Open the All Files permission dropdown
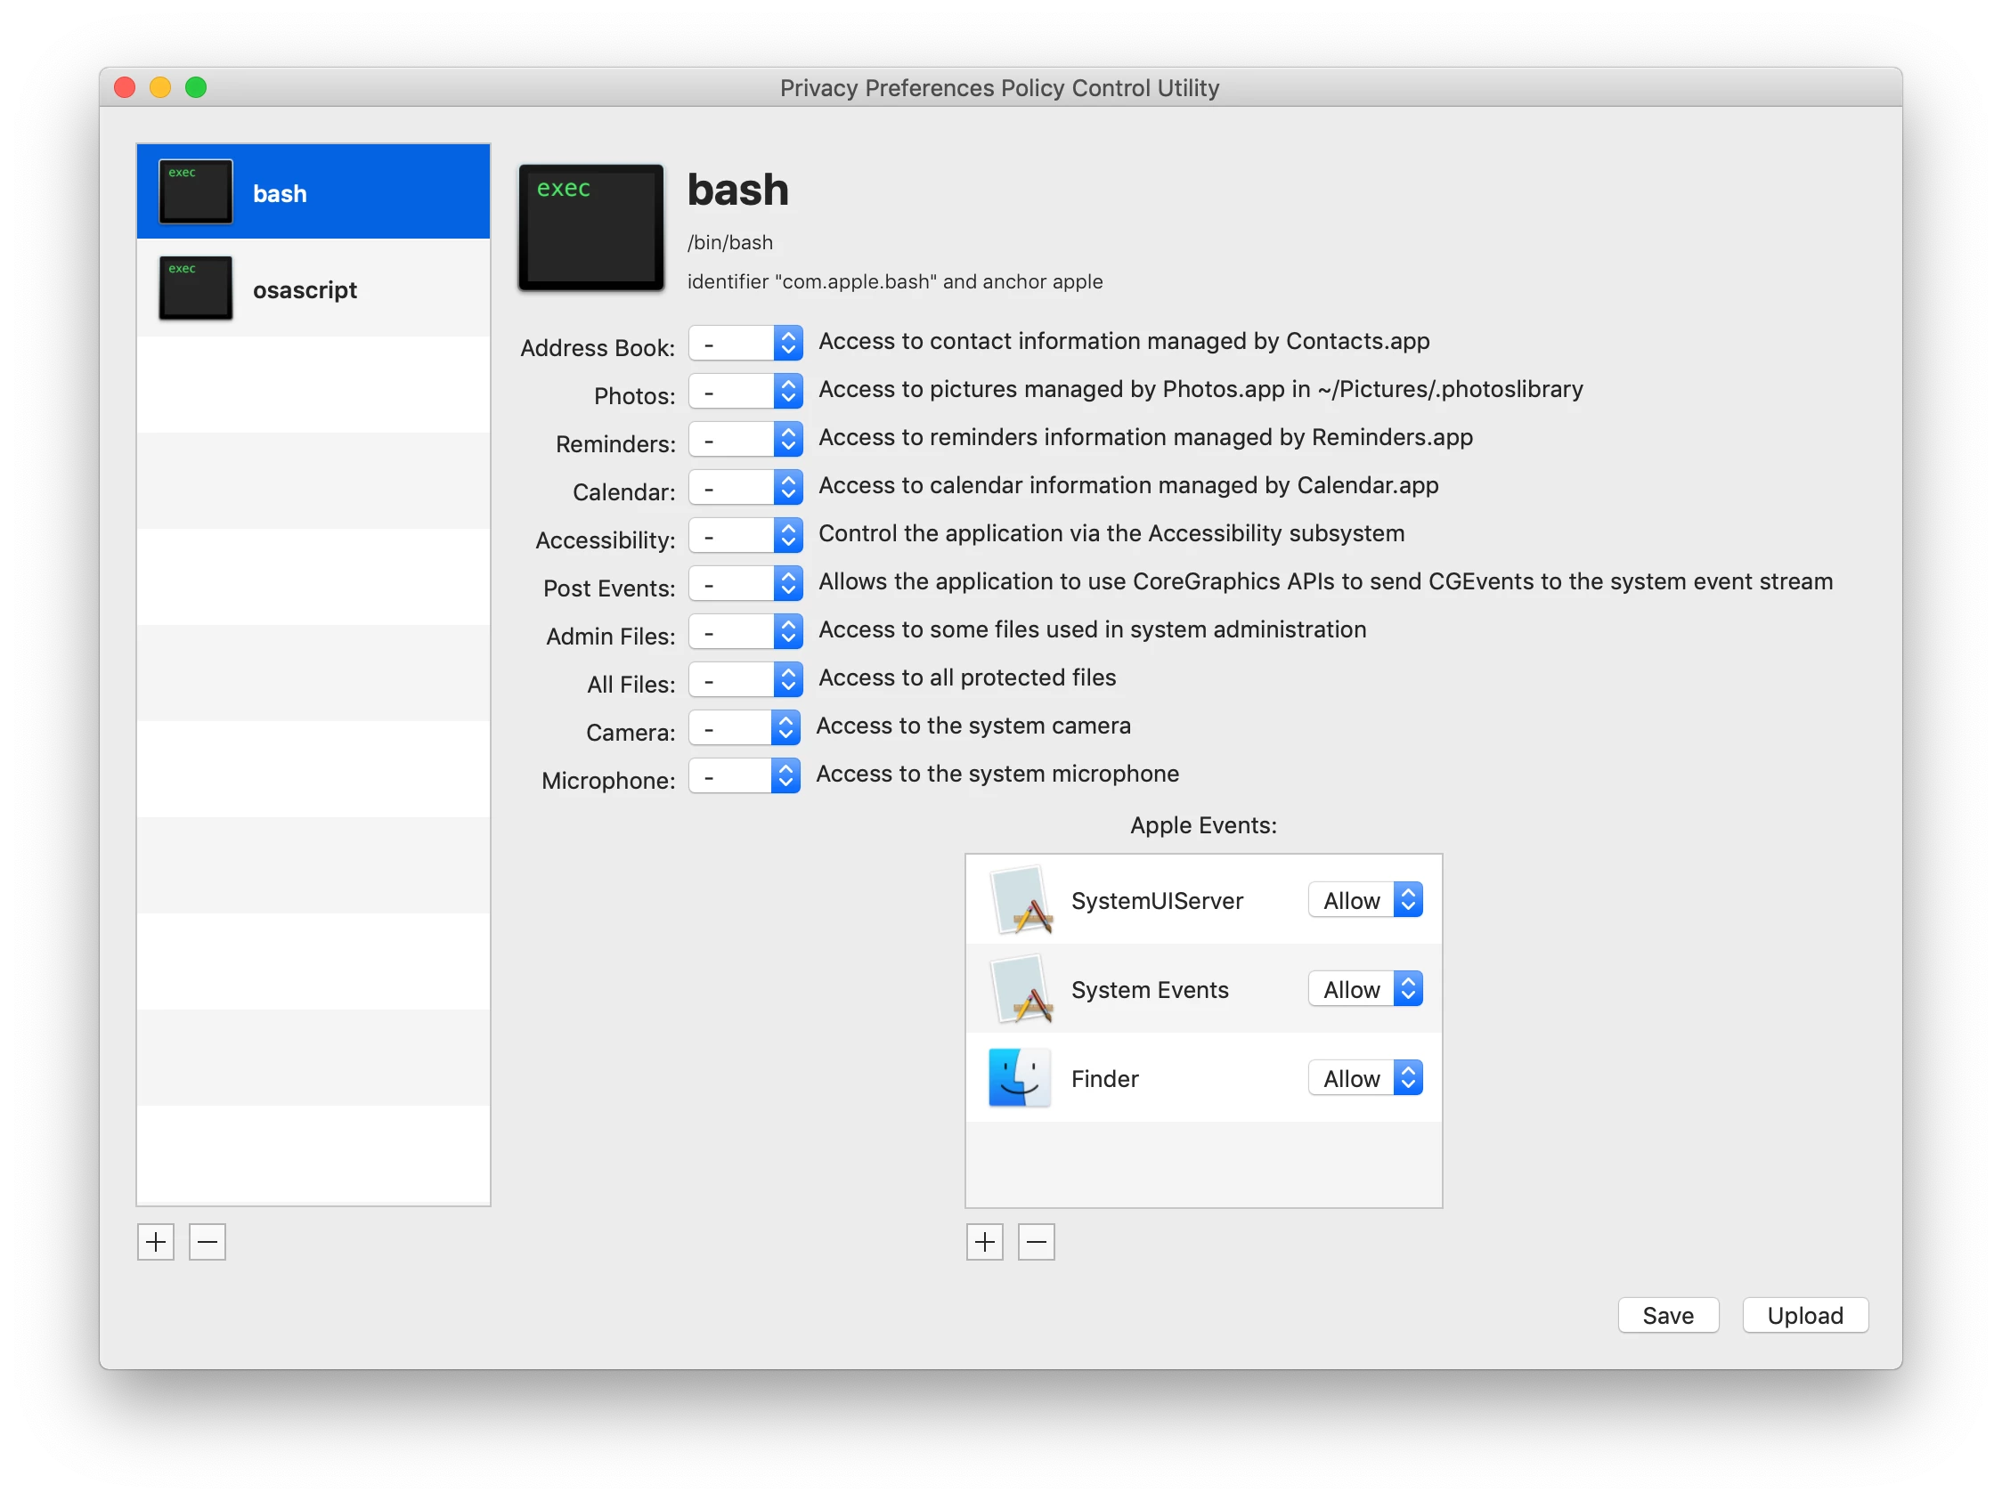This screenshot has width=2002, height=1501. click(x=745, y=679)
